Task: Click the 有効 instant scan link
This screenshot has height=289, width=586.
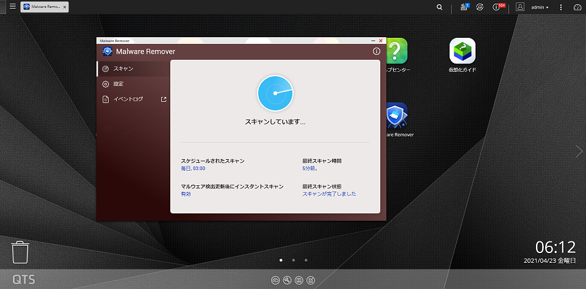Action: coord(186,194)
